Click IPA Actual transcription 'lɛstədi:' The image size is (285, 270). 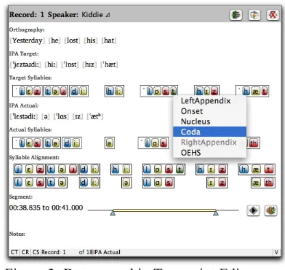24,116
